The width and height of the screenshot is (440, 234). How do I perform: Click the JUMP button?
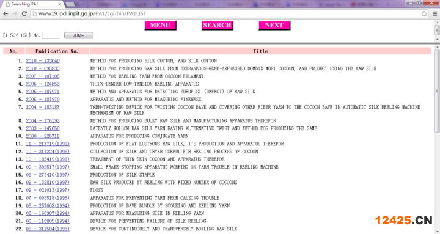(x=79, y=35)
